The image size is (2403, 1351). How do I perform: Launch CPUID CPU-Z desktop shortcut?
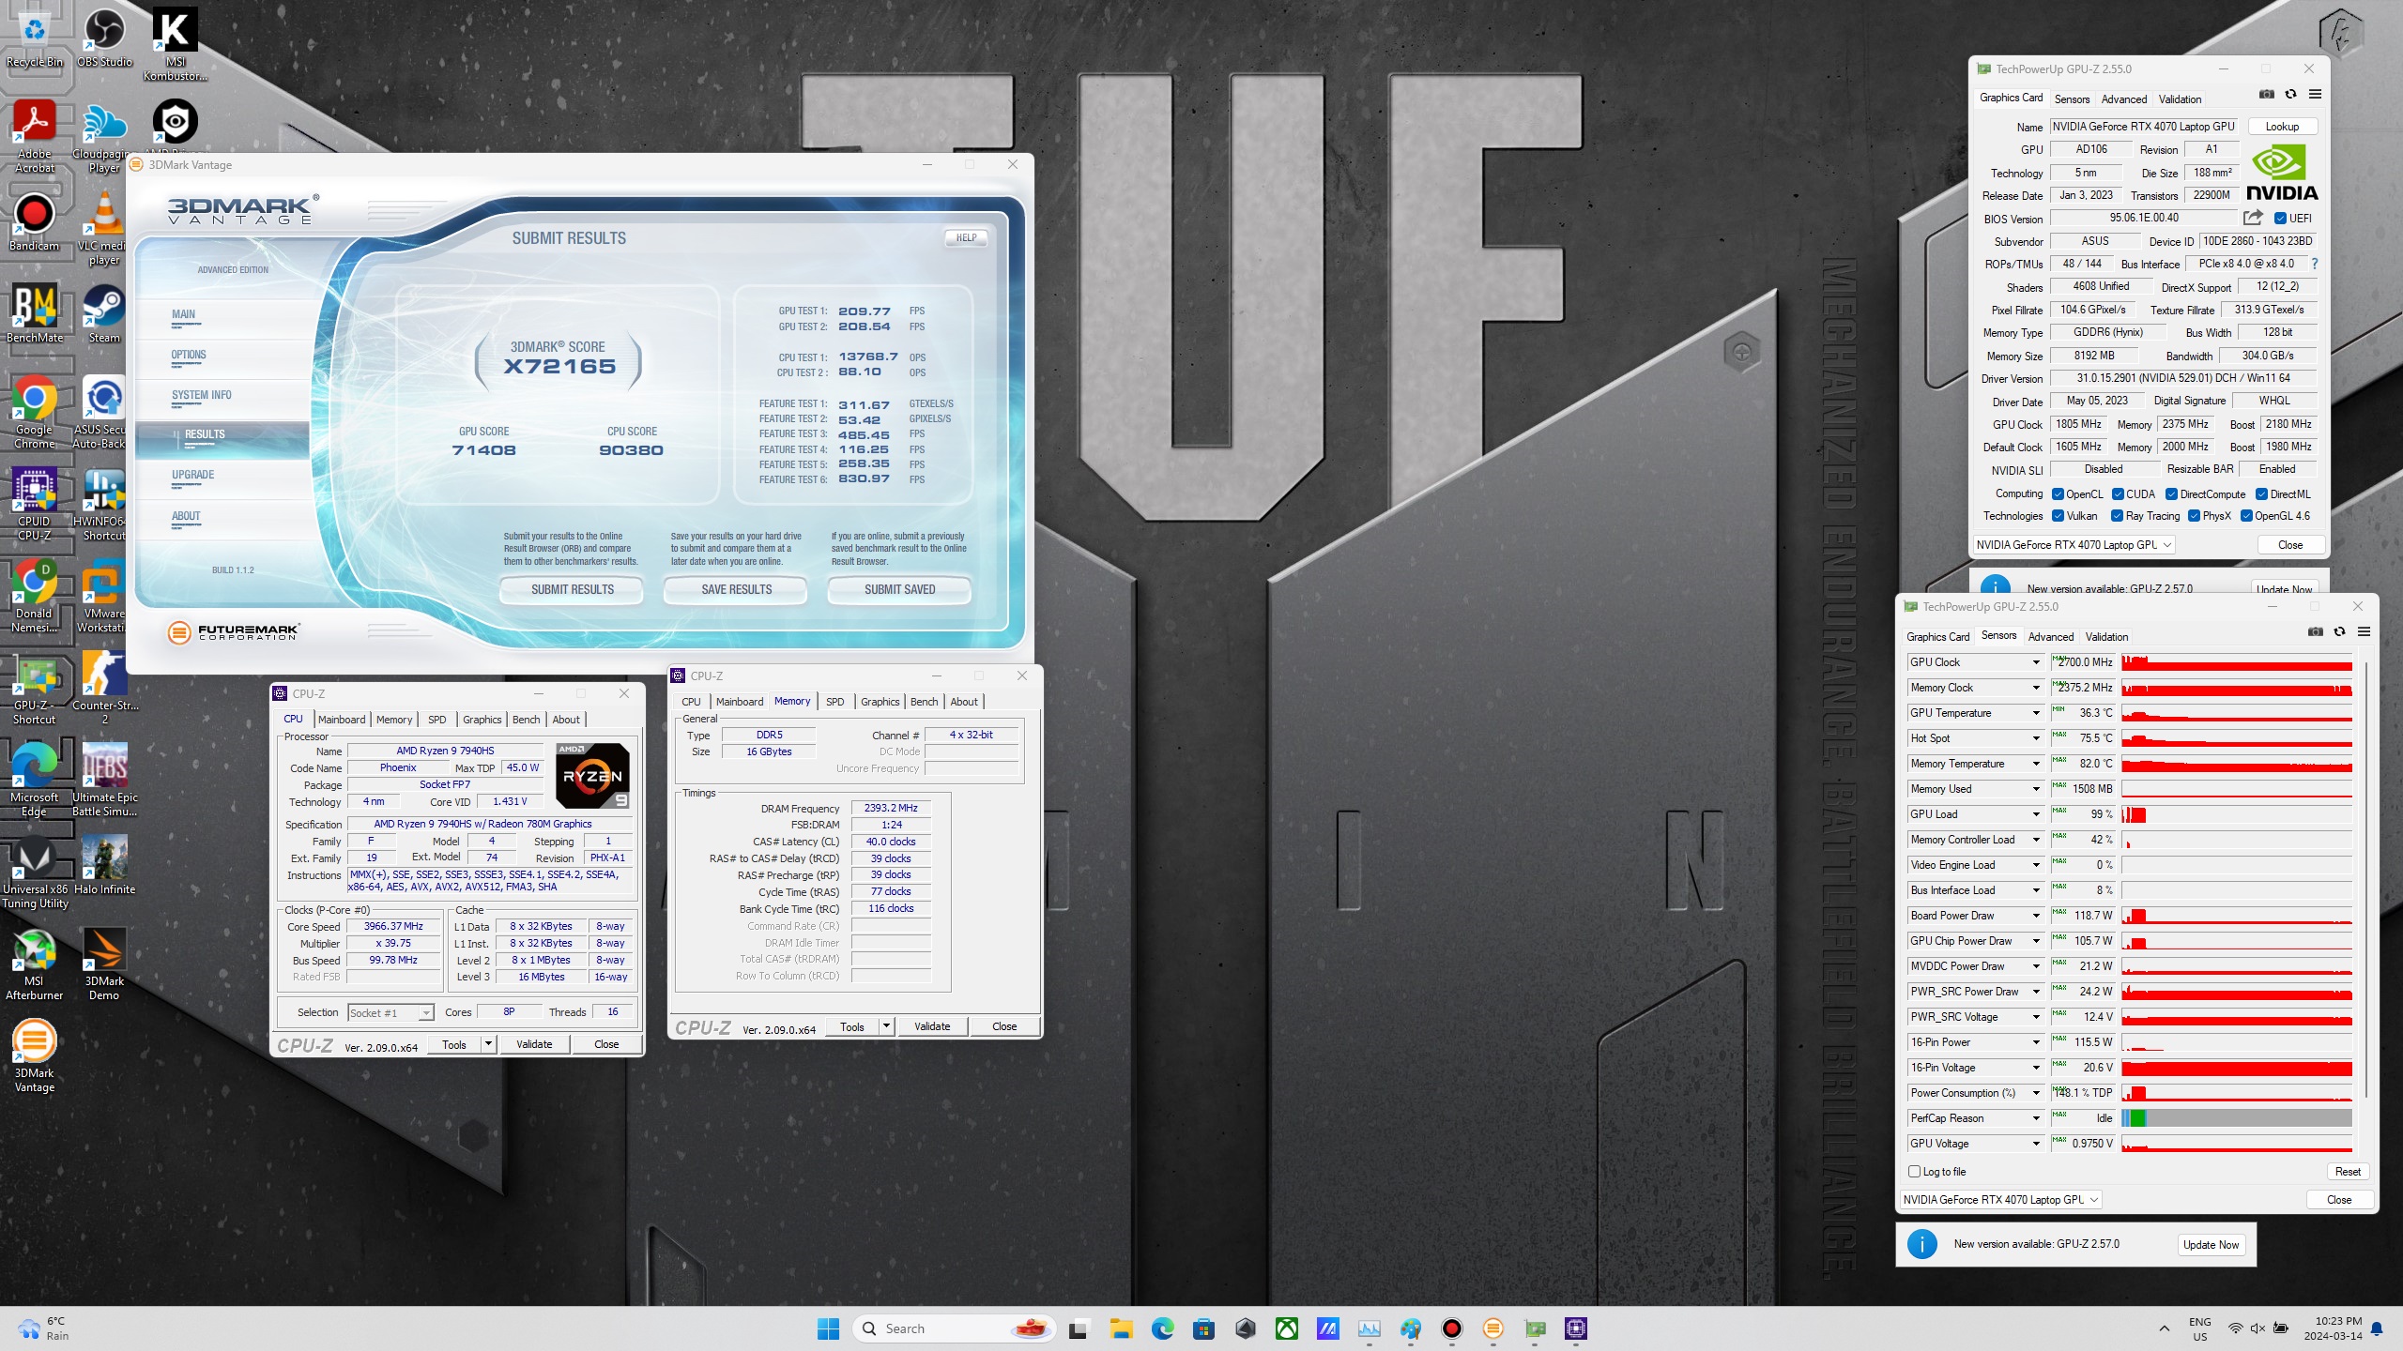(35, 504)
